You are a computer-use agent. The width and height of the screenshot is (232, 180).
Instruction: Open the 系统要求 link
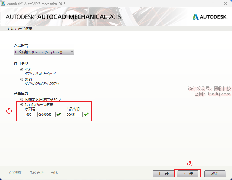click(x=37, y=173)
